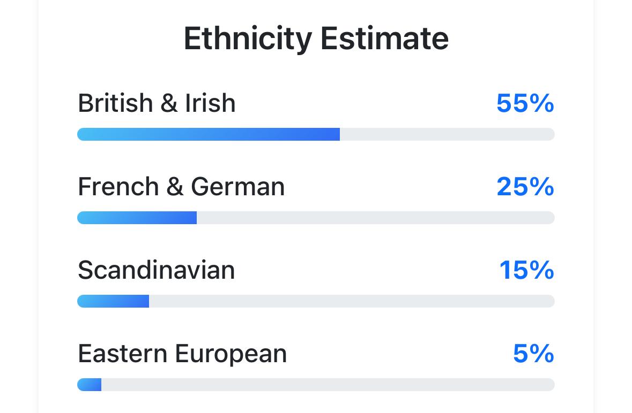Click the word "German" in the second row

(x=237, y=187)
